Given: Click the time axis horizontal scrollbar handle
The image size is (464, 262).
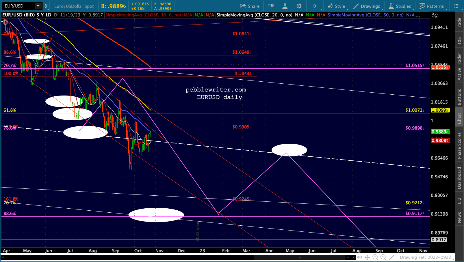Looking at the screenshot, I should pyautogui.click(x=300, y=257).
